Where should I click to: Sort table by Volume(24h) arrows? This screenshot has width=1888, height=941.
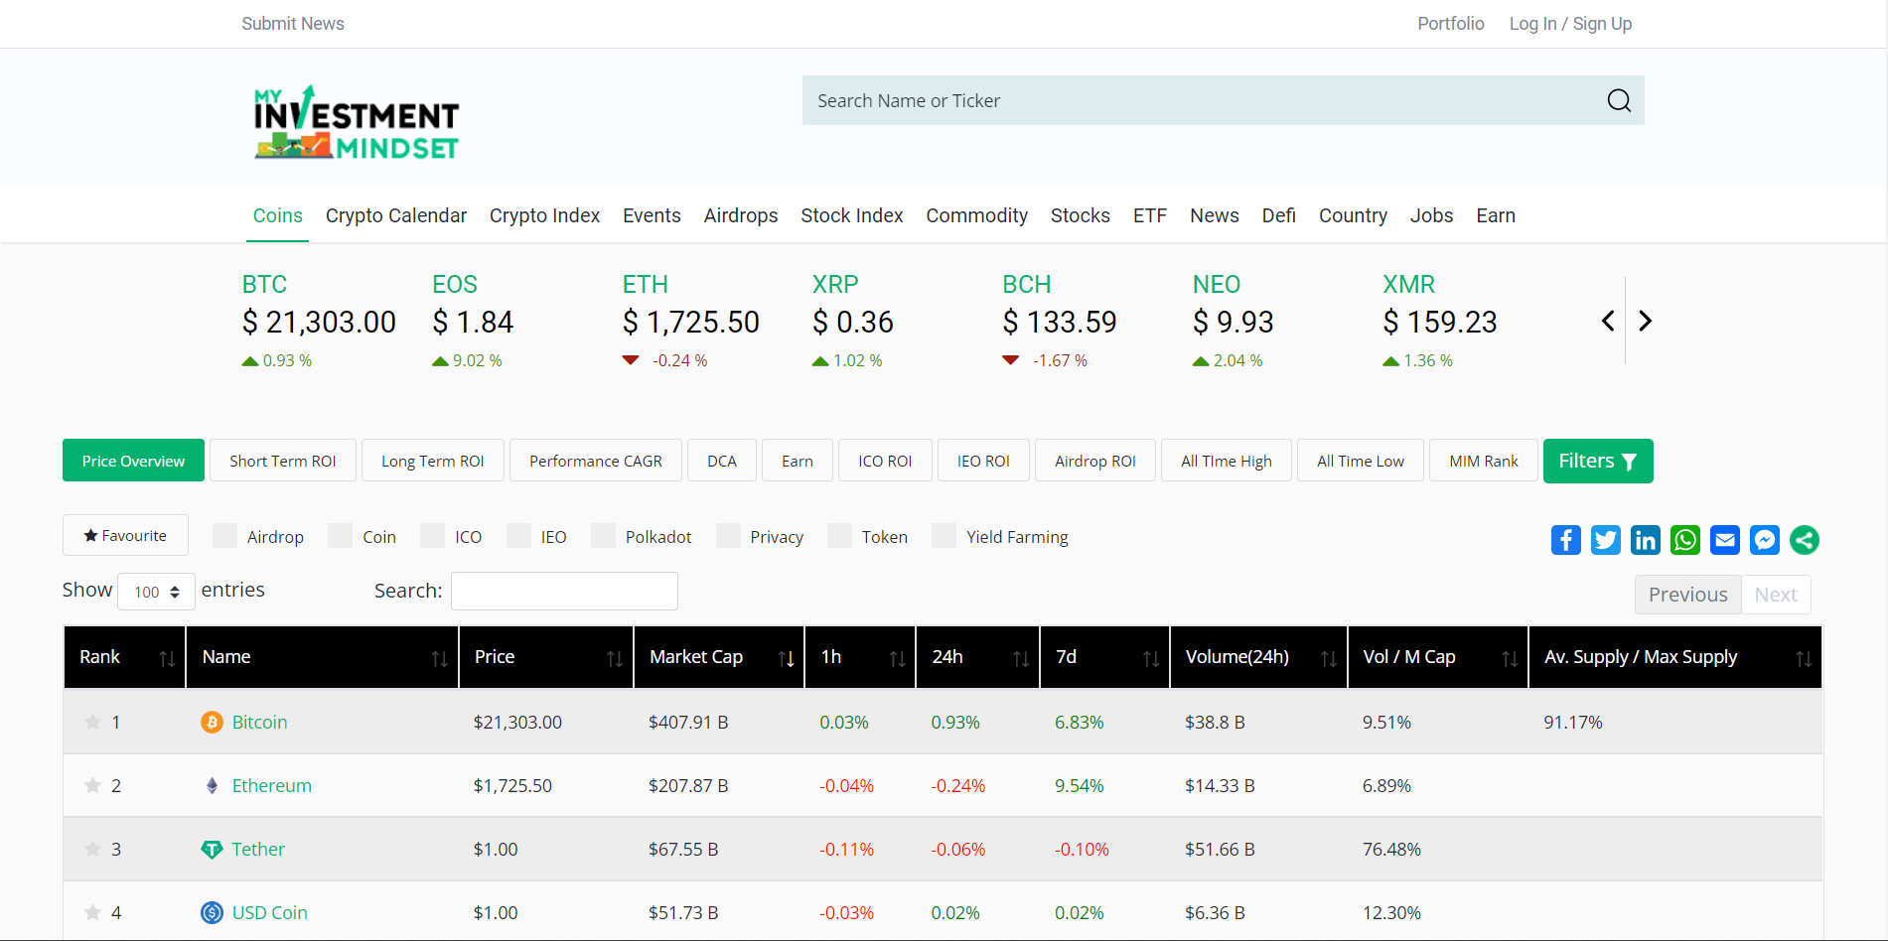[1329, 658]
